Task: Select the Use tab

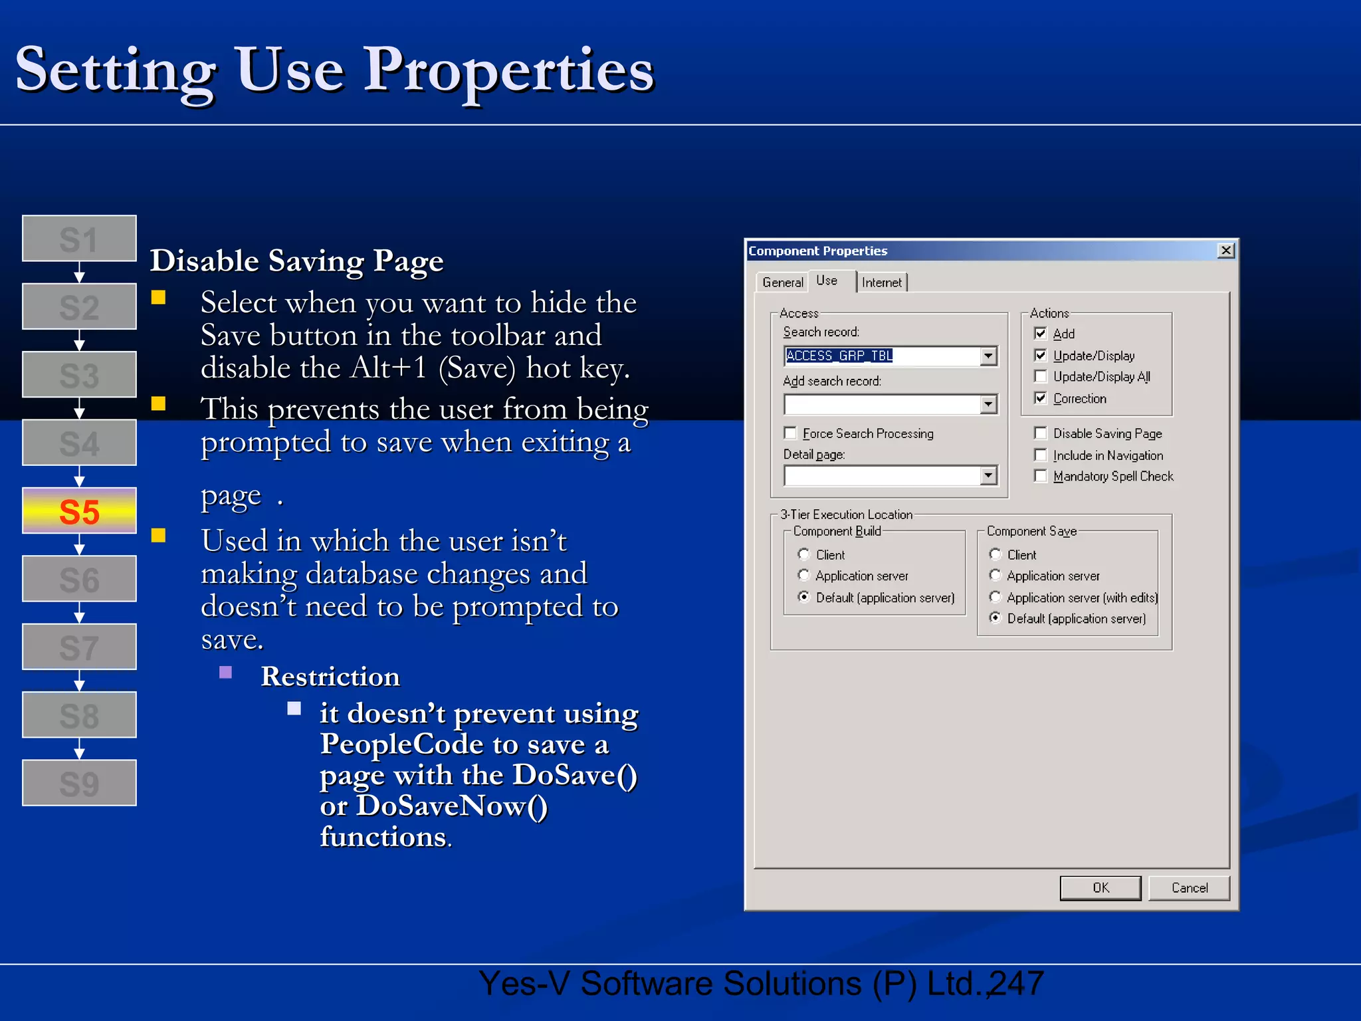Action: (827, 281)
